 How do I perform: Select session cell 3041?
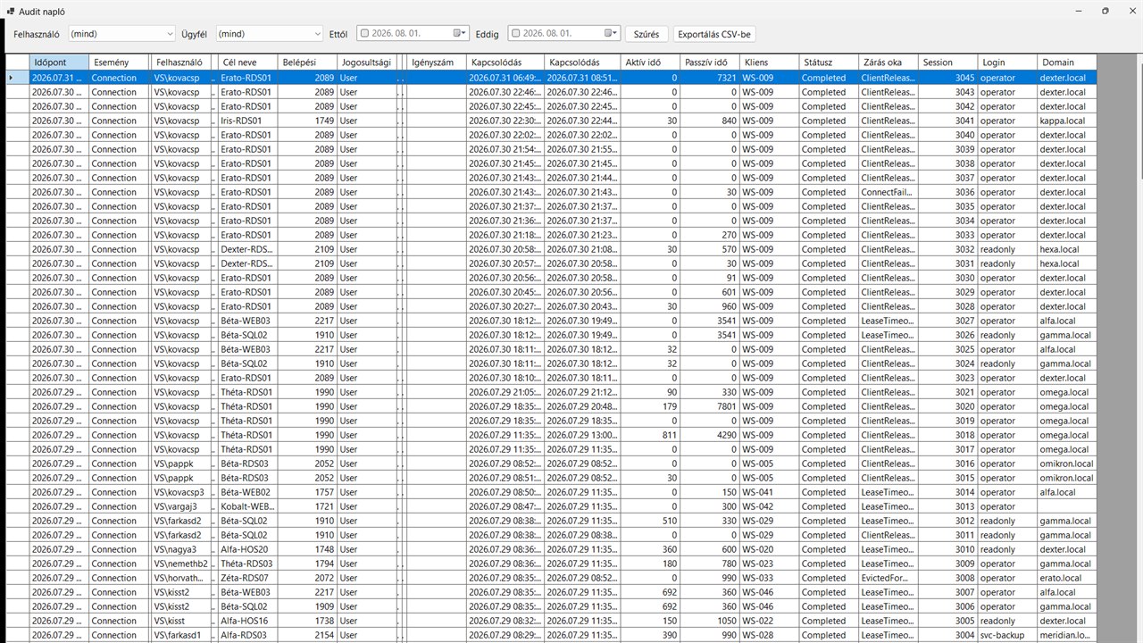click(x=947, y=121)
